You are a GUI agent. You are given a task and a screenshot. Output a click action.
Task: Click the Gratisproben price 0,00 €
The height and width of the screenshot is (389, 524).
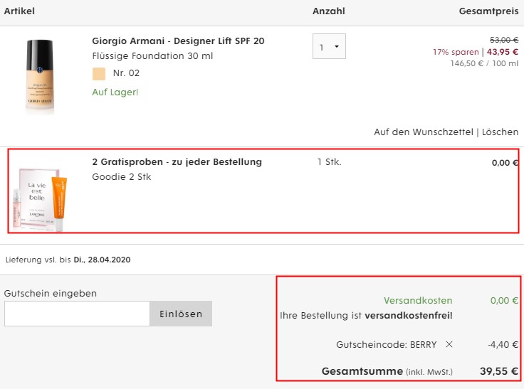click(x=505, y=163)
